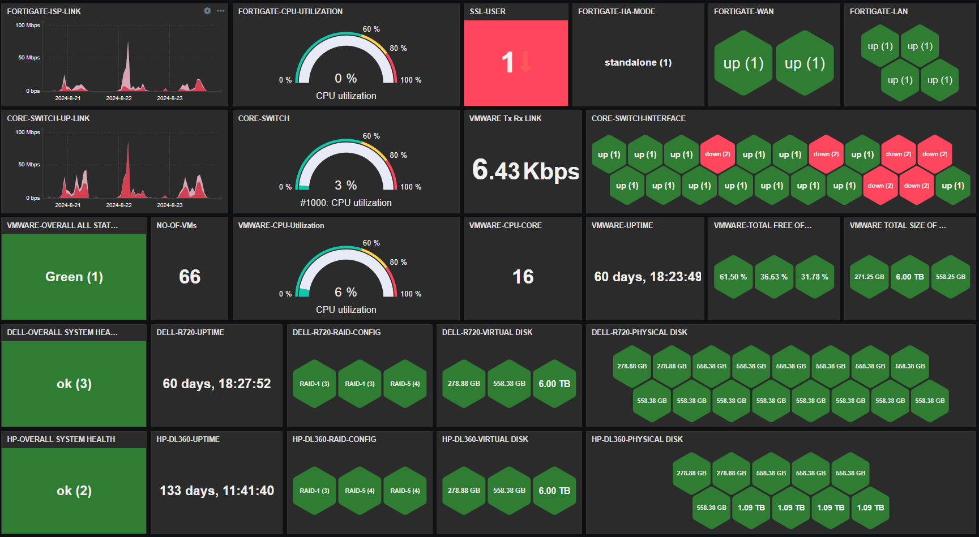The height and width of the screenshot is (537, 979).
Task: Select the 61.50 % hexagon in VMWARE-TOTAL FREE panel
Action: tap(733, 277)
